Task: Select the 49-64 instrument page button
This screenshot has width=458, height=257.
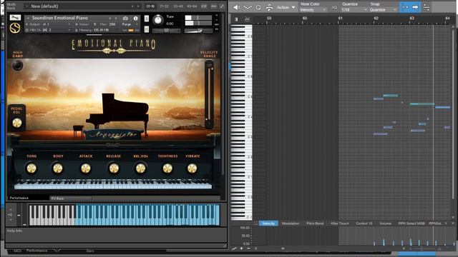Action: click(192, 6)
